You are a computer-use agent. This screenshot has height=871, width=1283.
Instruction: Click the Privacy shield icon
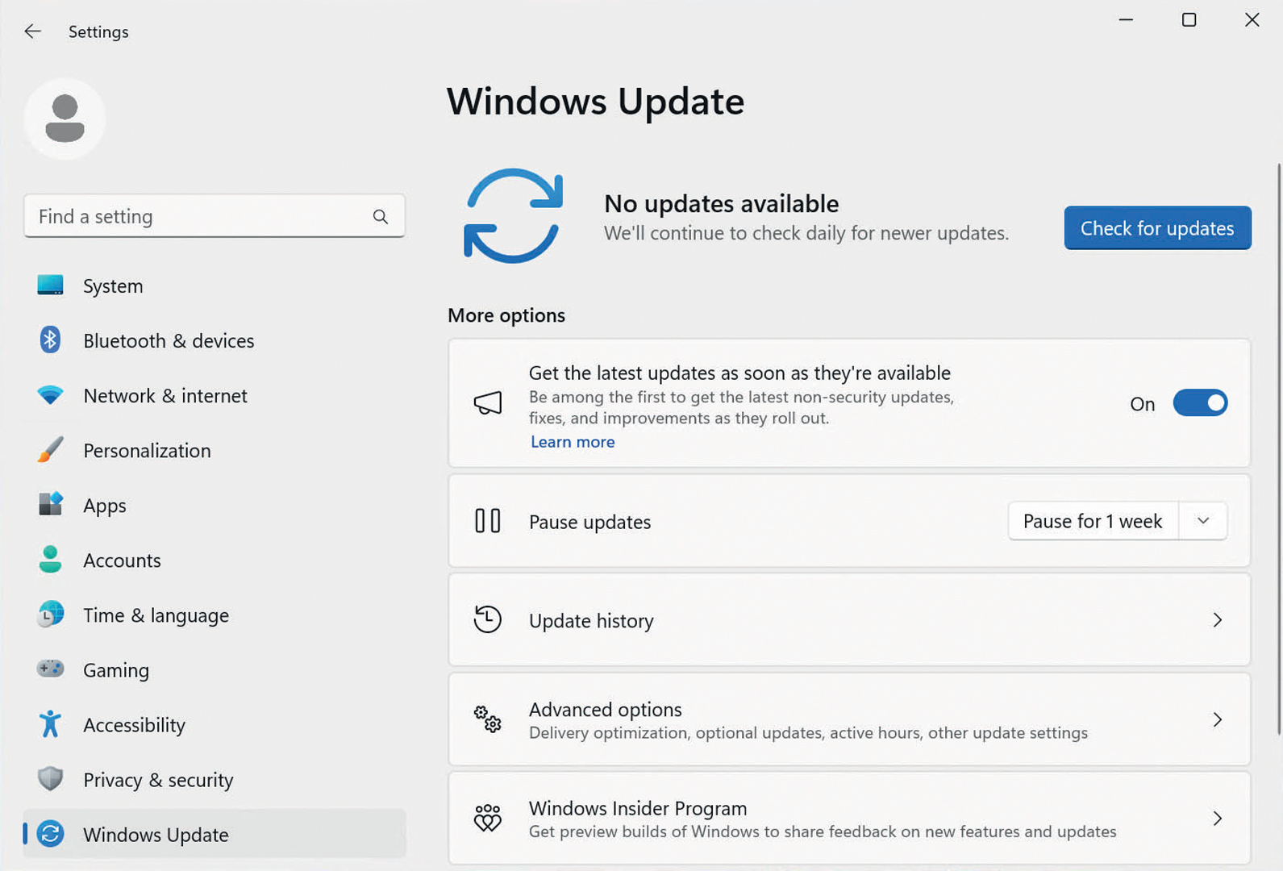(x=50, y=778)
